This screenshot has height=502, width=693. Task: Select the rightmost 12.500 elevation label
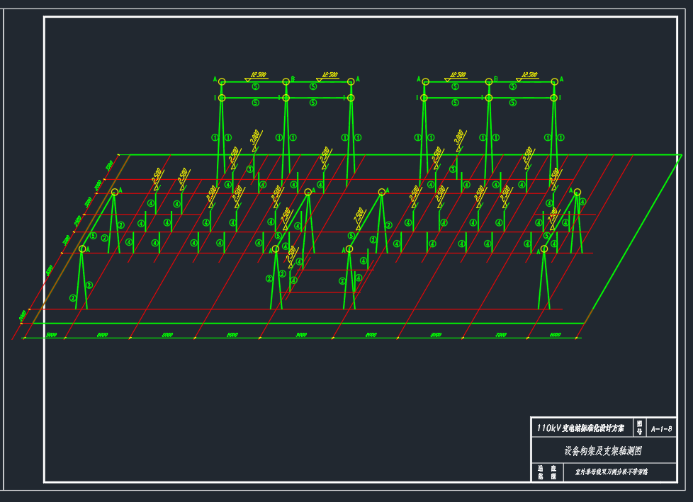pos(529,74)
